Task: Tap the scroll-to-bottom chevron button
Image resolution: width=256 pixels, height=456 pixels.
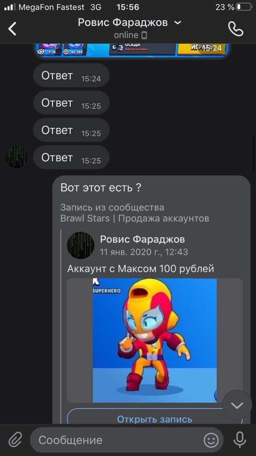Action: click(x=237, y=405)
